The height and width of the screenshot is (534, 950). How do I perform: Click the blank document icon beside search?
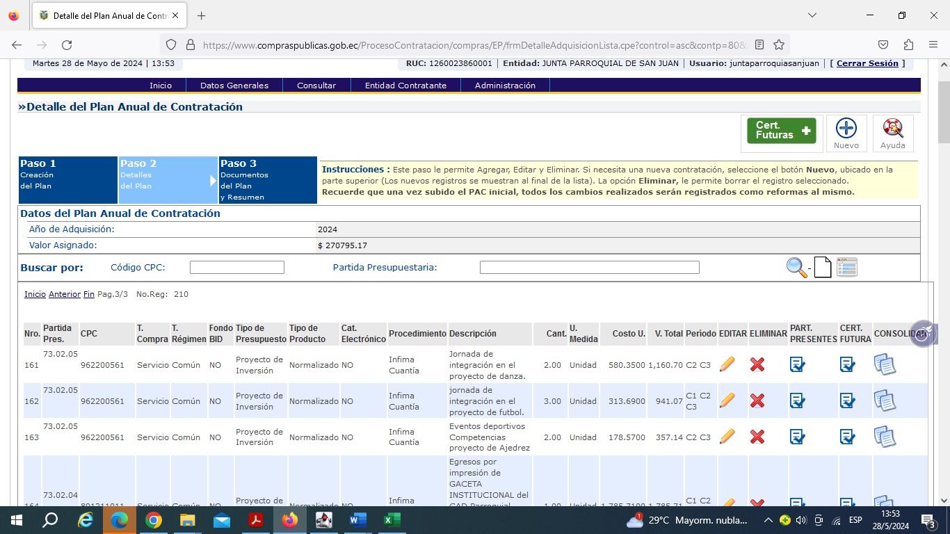[x=823, y=268]
